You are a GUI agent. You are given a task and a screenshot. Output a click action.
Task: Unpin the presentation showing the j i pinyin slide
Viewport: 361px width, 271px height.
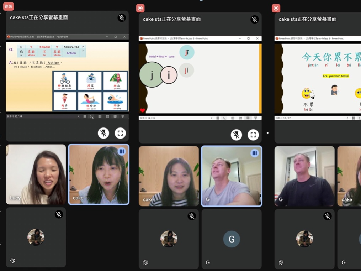tap(236, 135)
